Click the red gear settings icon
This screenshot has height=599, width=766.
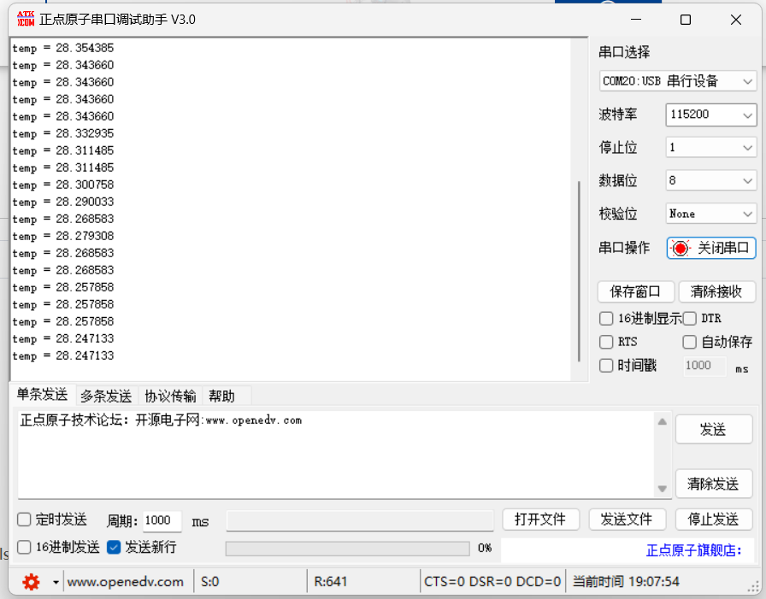coord(32,582)
